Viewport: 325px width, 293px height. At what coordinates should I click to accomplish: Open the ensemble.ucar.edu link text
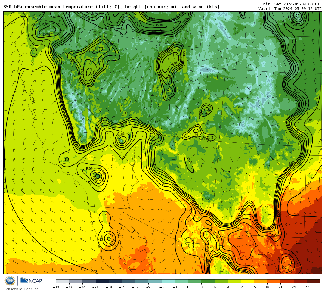click(x=23, y=289)
